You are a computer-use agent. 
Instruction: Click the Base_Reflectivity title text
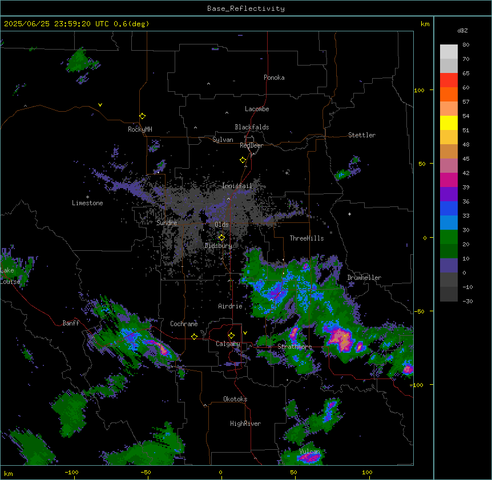(246, 9)
